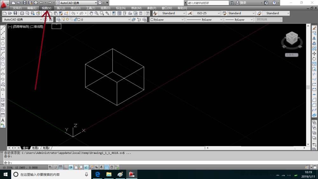Click the [二维线框] visual style label
318x179 pixels.
point(37,27)
